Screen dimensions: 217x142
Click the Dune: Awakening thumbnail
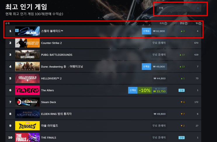click(x=27, y=66)
